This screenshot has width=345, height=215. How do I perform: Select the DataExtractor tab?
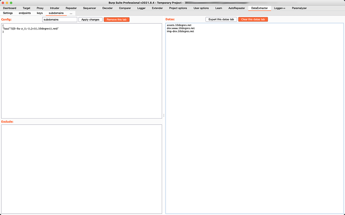[x=259, y=8]
